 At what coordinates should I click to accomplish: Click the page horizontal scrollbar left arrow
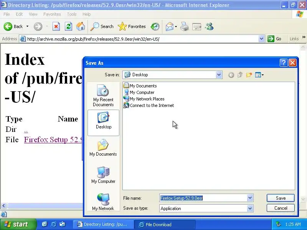(3, 205)
